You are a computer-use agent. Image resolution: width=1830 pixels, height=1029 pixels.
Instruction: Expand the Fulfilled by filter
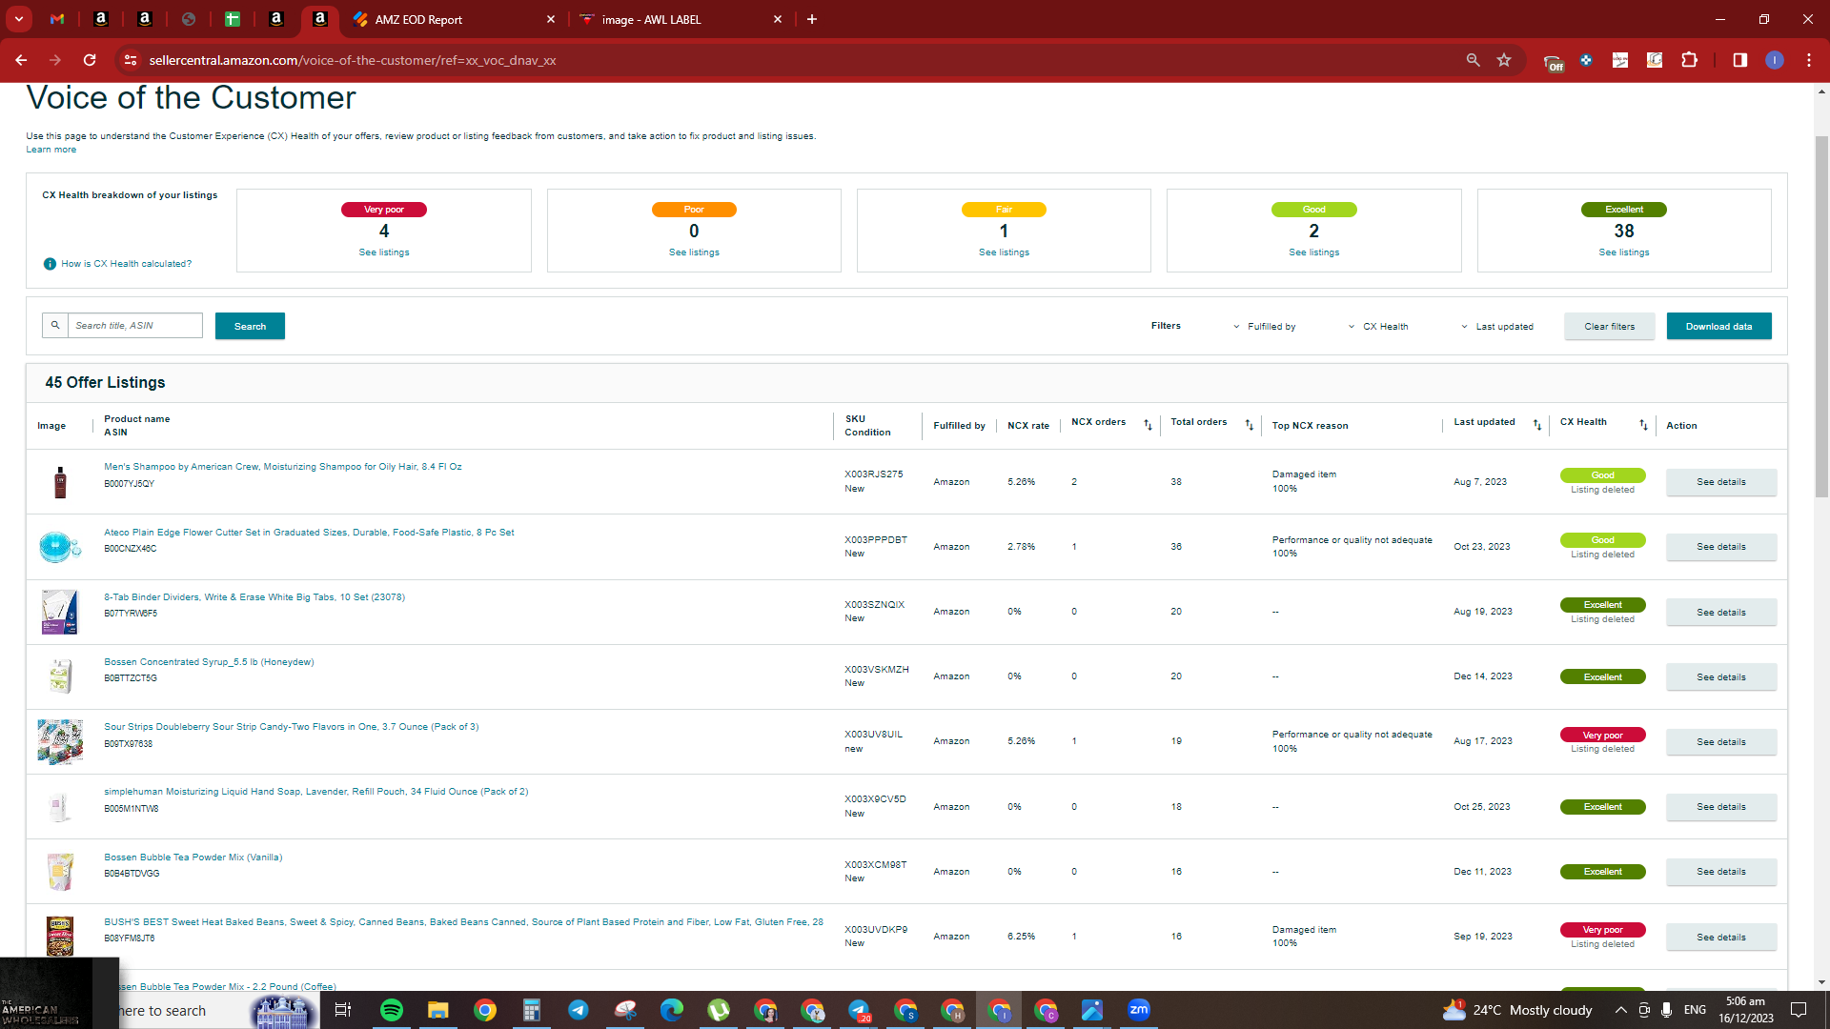click(1264, 327)
